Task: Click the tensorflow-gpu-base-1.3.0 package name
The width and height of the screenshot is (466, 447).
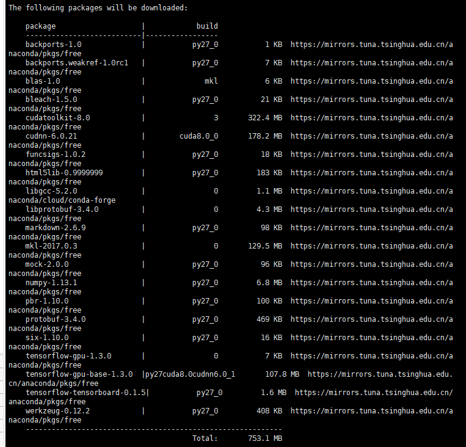Action: 79,374
